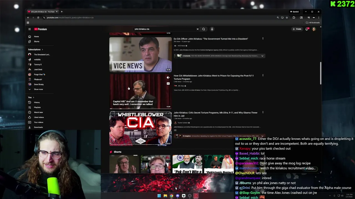This screenshot has width=355, height=199.
Task: Open Pikabooirl channel subscription
Action: pos(38,79)
